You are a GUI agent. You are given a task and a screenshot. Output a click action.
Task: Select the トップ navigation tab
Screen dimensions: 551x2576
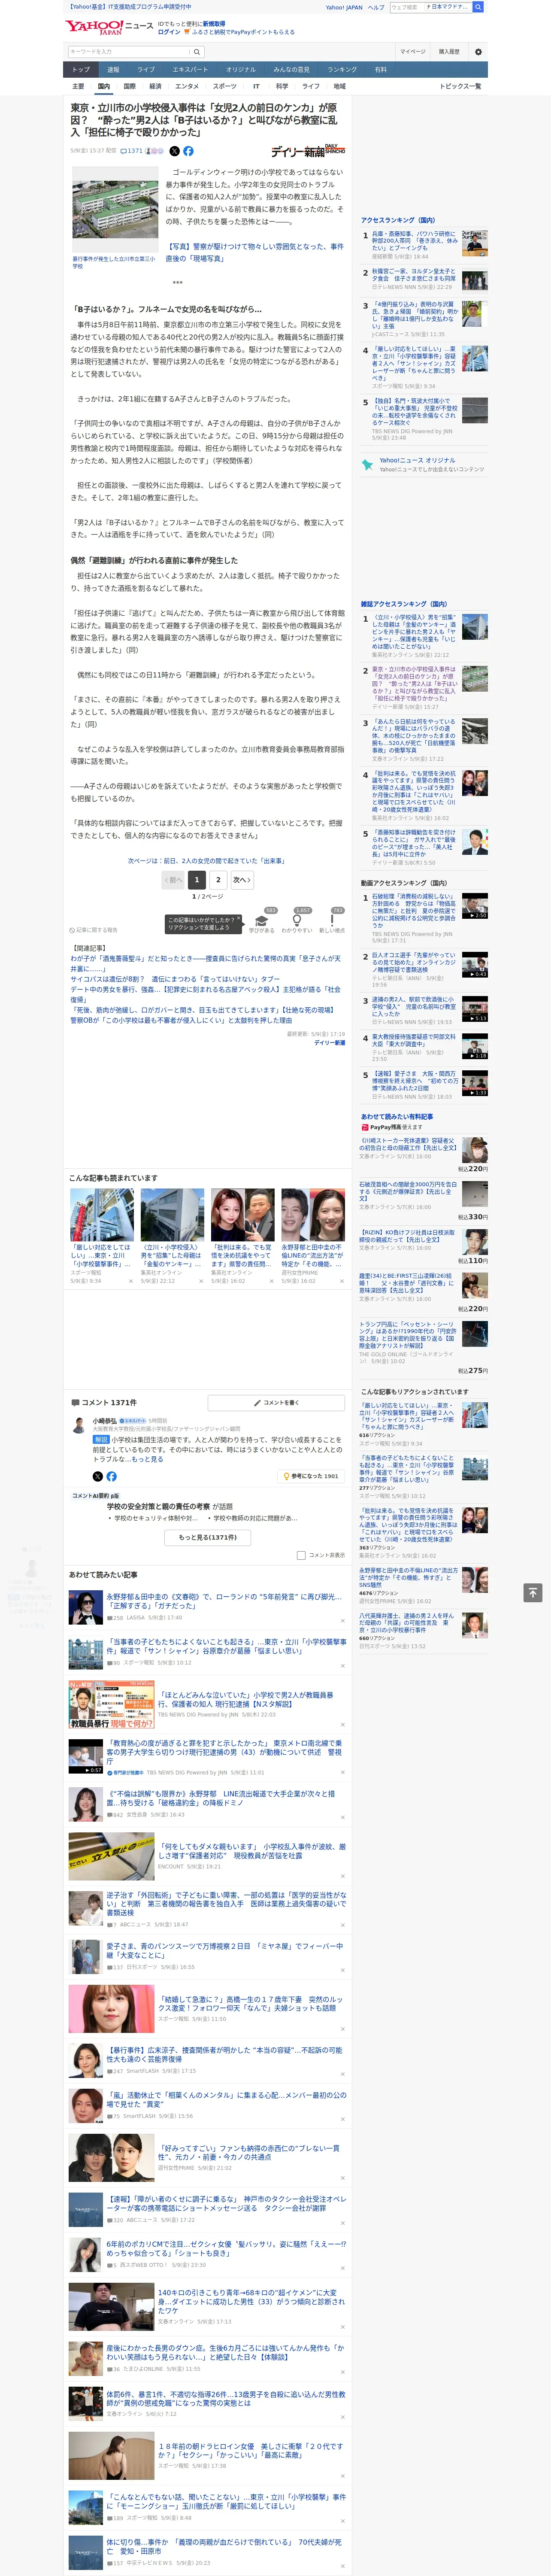[81, 70]
